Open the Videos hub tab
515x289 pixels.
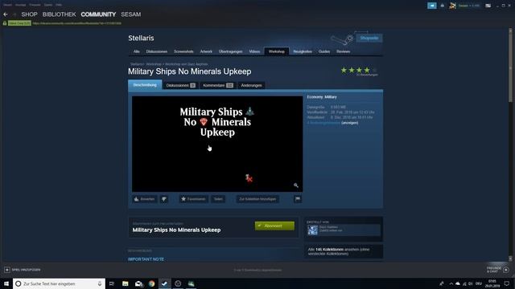(254, 51)
